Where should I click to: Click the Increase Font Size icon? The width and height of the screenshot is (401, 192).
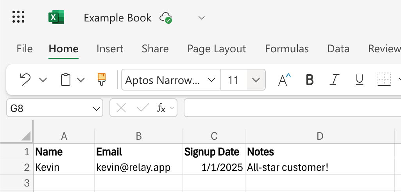284,80
